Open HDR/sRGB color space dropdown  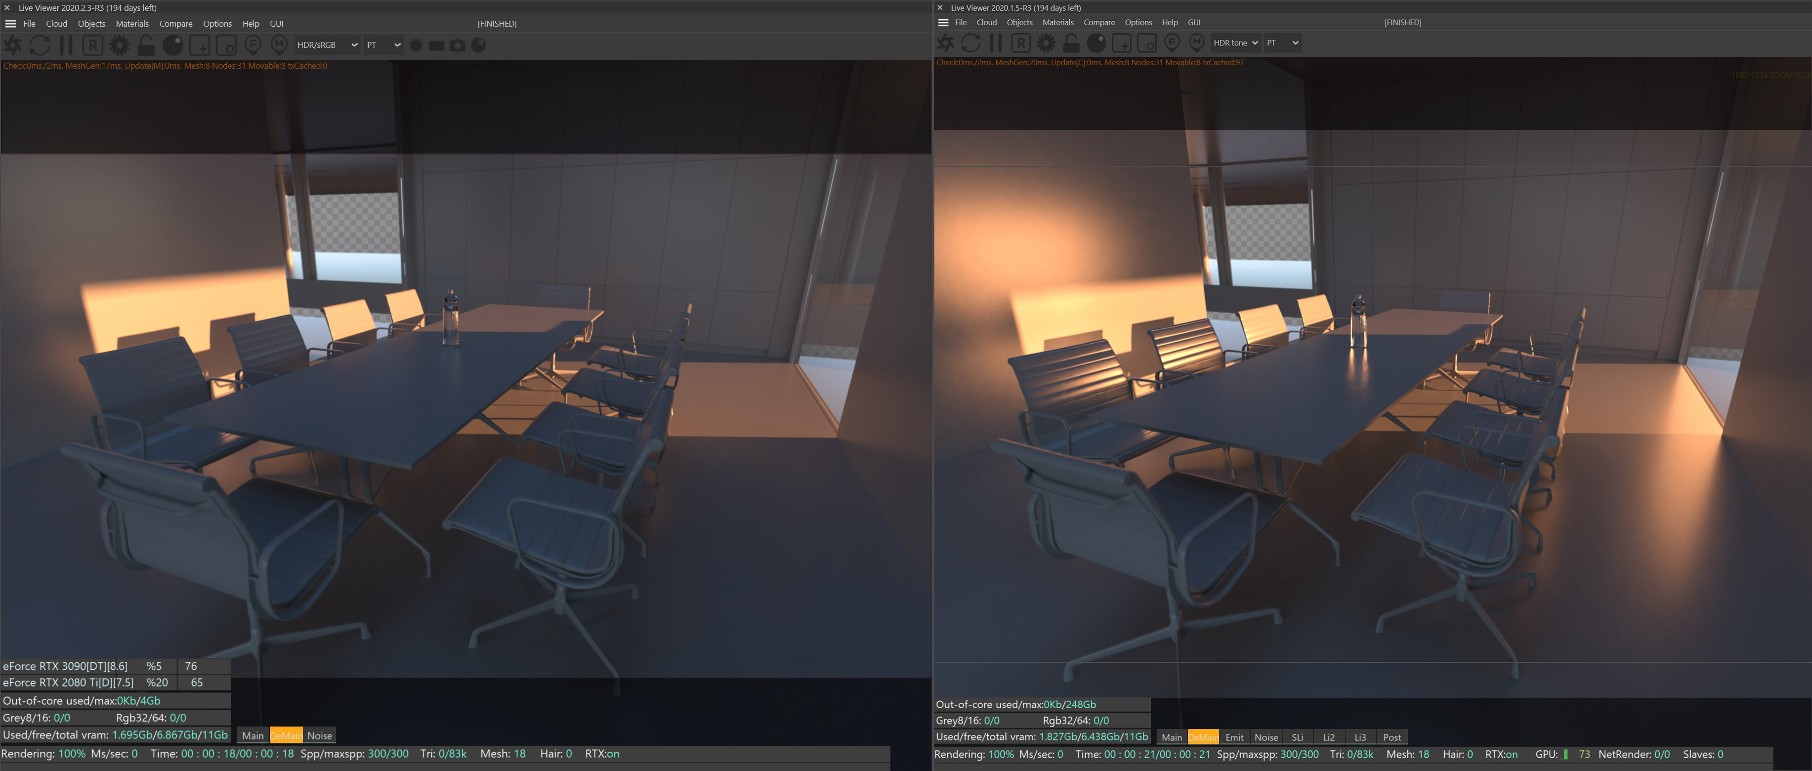coord(327,45)
